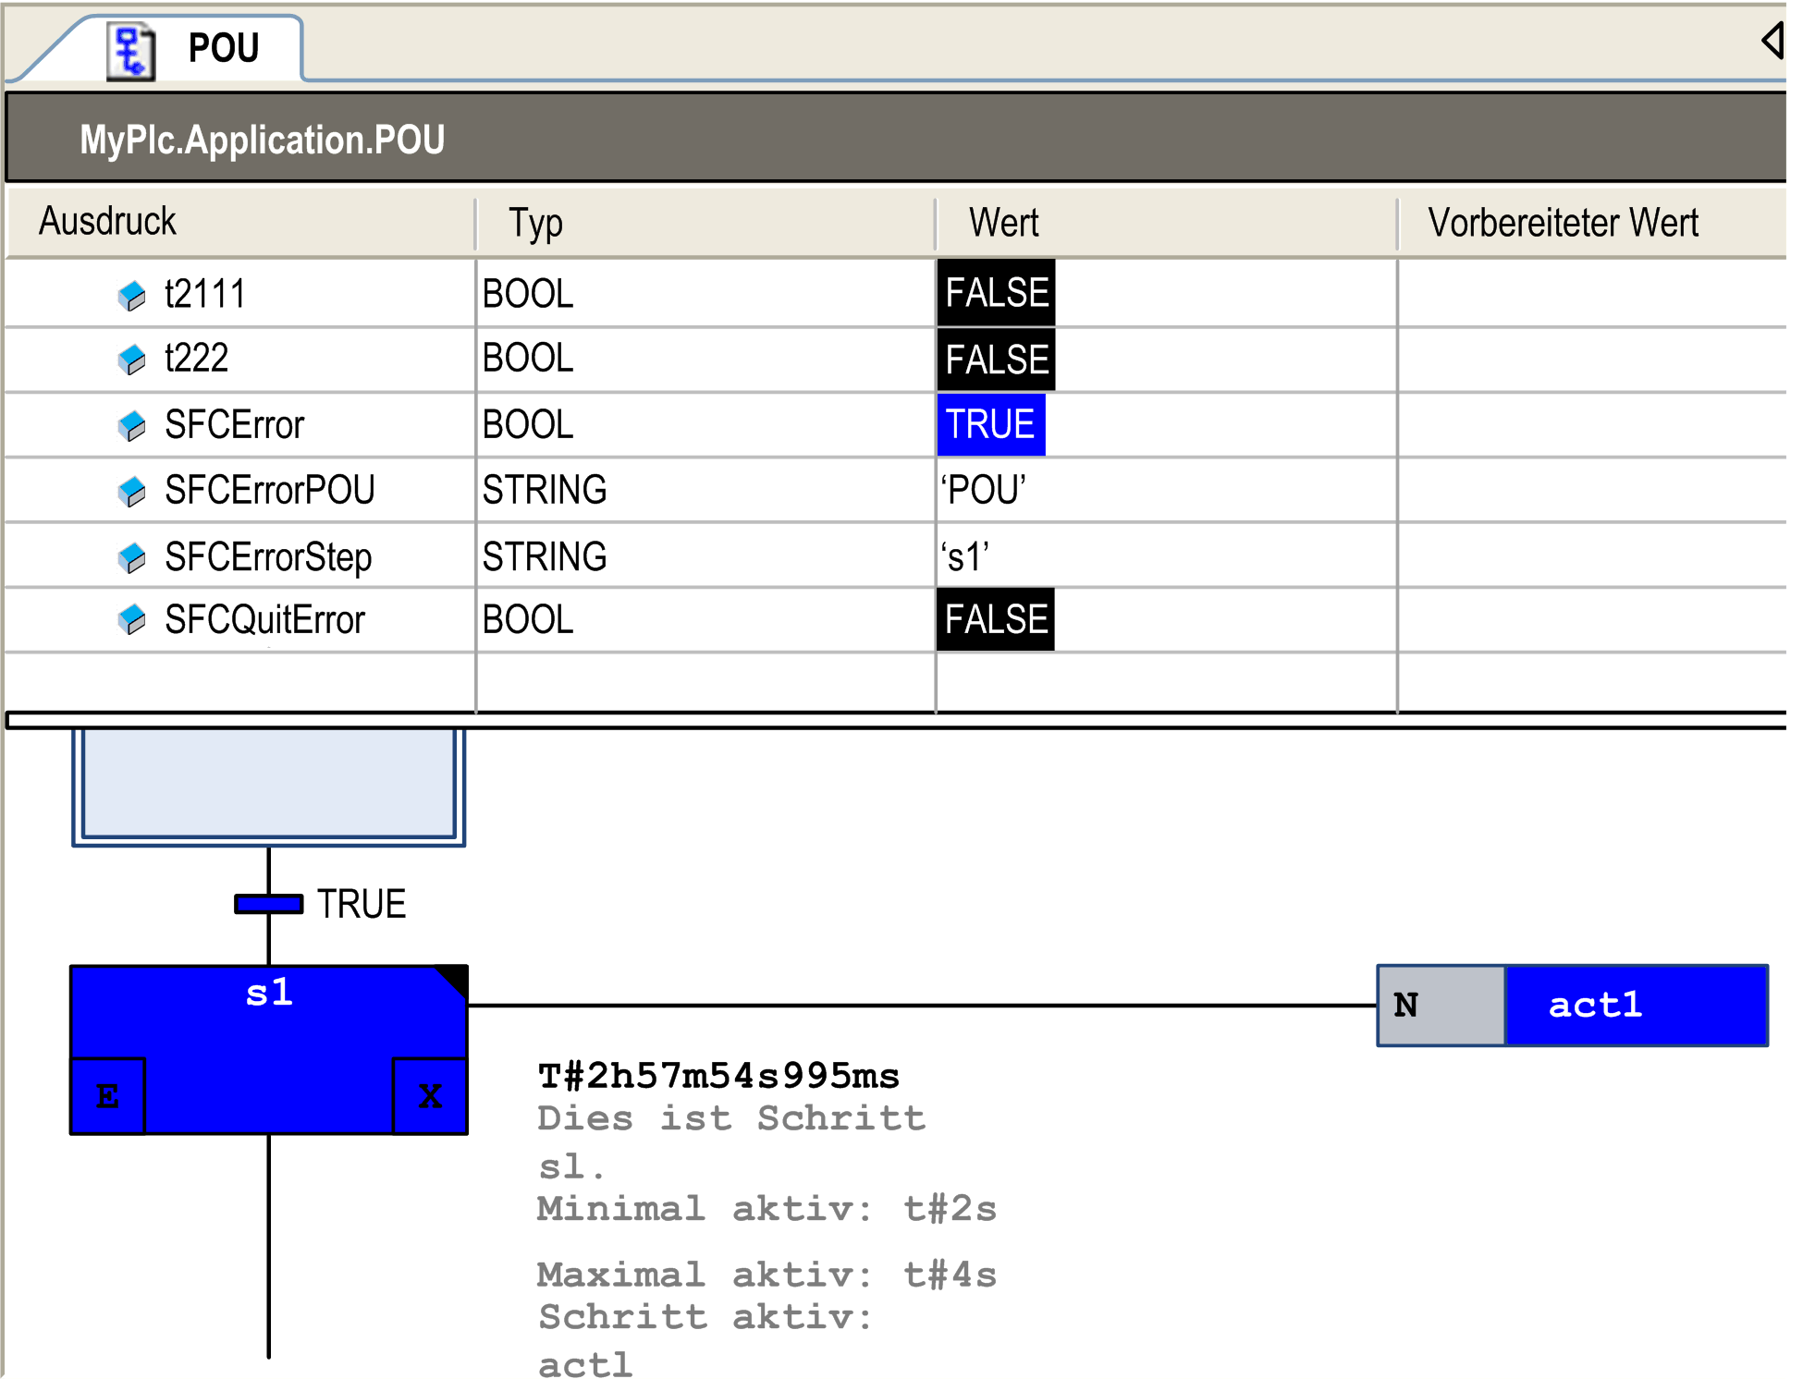The height and width of the screenshot is (1391, 1803).
Task: Click the variable icon beside t222
Action: (x=132, y=360)
